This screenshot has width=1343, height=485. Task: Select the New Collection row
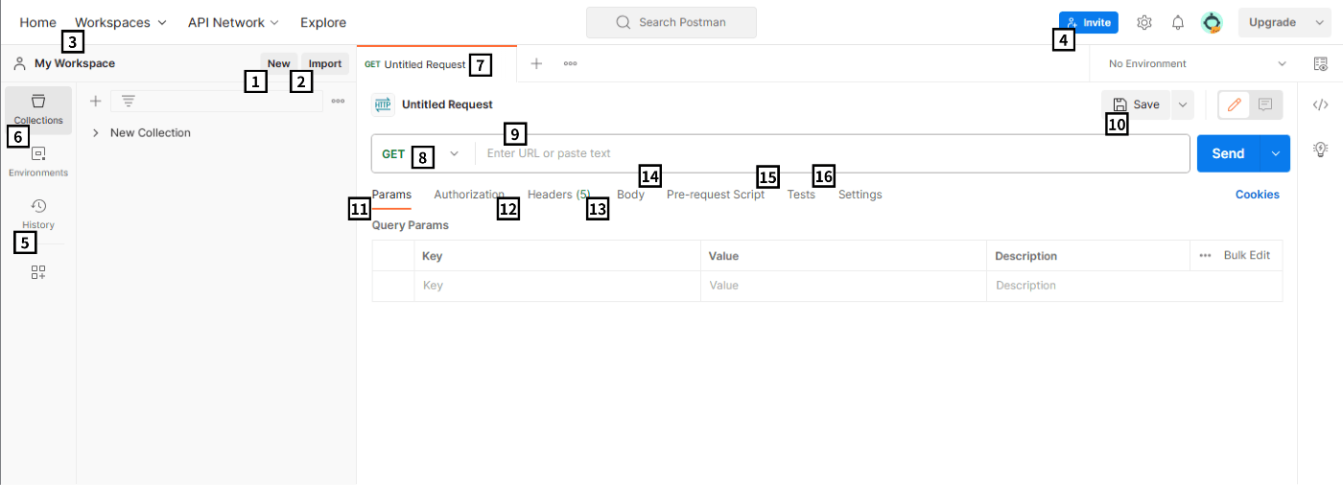pos(216,133)
